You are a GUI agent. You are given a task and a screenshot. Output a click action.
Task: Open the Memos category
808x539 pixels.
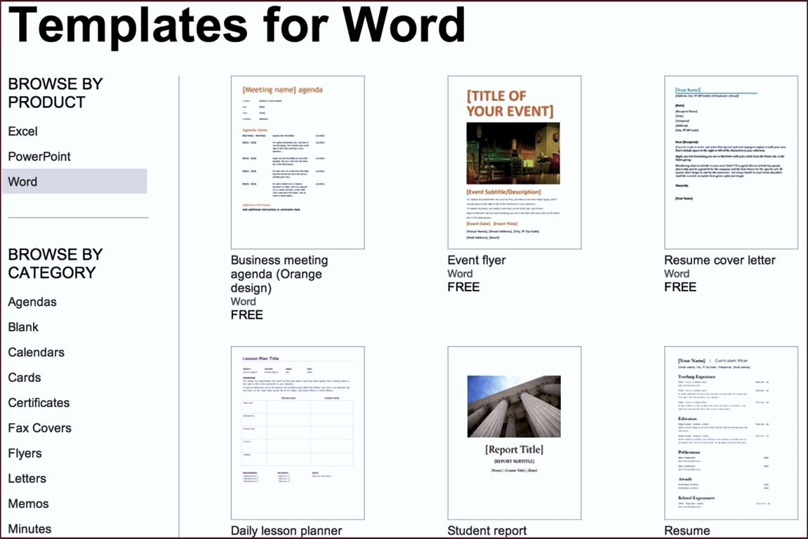coord(28,504)
